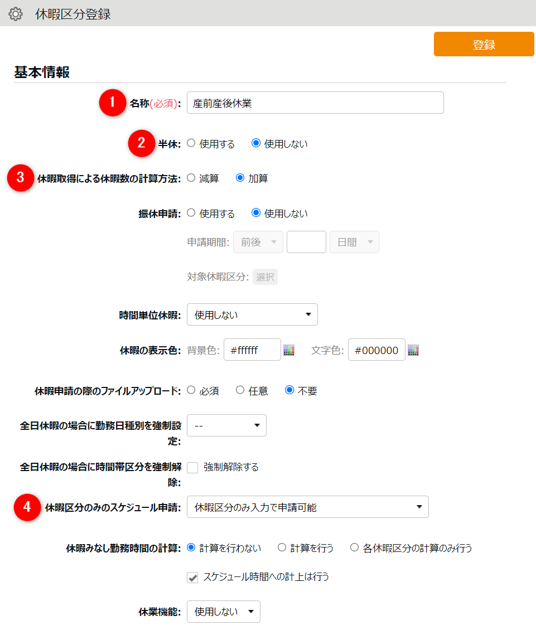Click the orange 登録 button
Screen dimensions: 536x635
click(484, 45)
